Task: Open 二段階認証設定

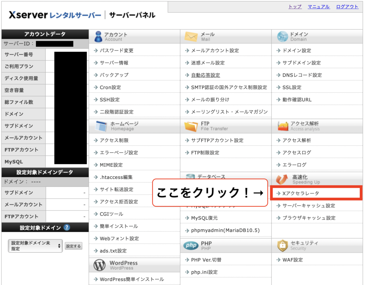Action: [117, 112]
